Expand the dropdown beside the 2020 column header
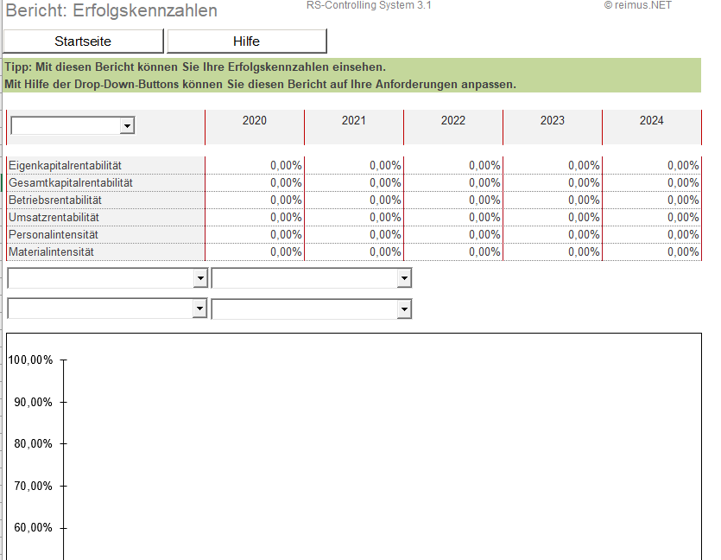The width and height of the screenshot is (721, 560). coord(127,126)
